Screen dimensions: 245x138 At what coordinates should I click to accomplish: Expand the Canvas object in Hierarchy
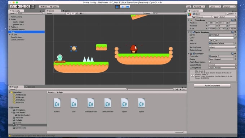pyautogui.click(x=10, y=35)
